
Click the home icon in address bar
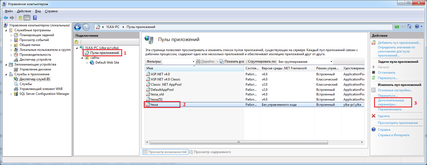coord(409,27)
